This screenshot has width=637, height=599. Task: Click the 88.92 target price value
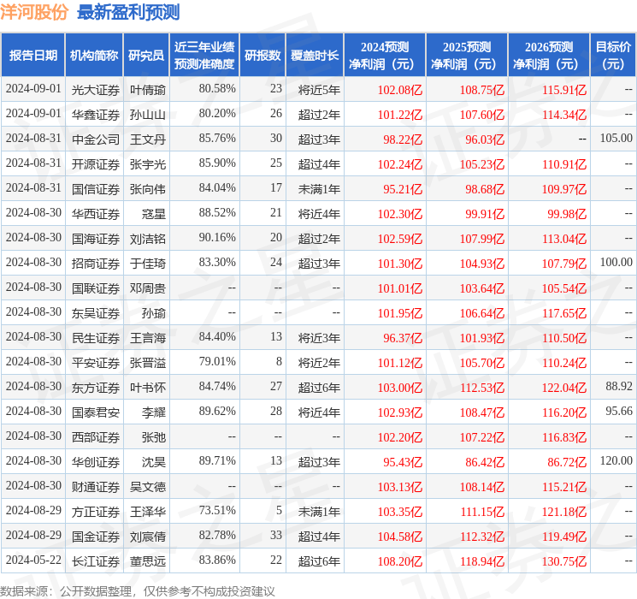point(619,386)
